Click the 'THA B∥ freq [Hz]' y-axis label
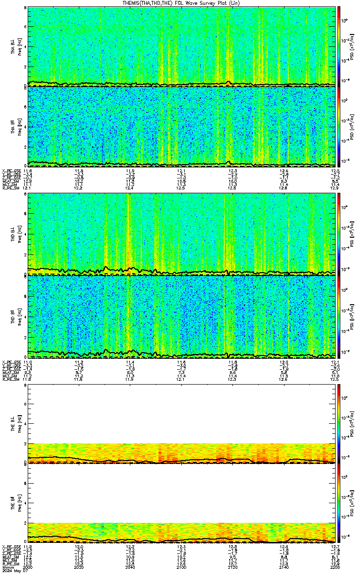This screenshot has width=358, height=574. [x=16, y=127]
